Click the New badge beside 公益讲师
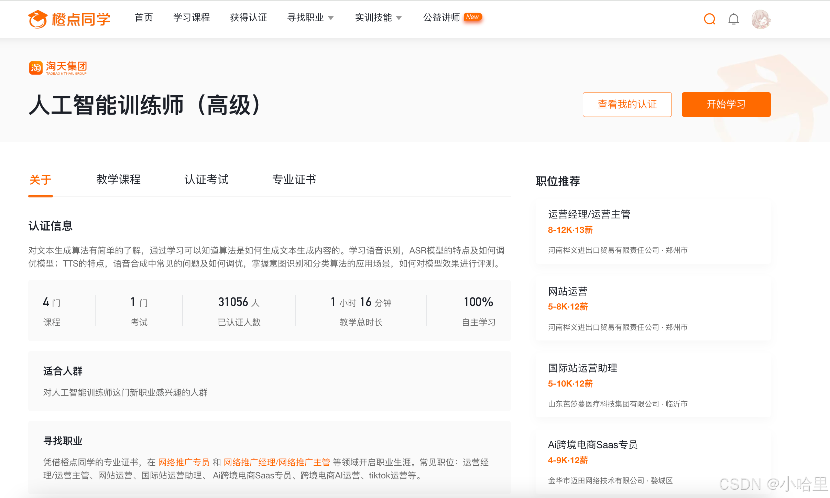Viewport: 830px width, 498px height. click(472, 17)
